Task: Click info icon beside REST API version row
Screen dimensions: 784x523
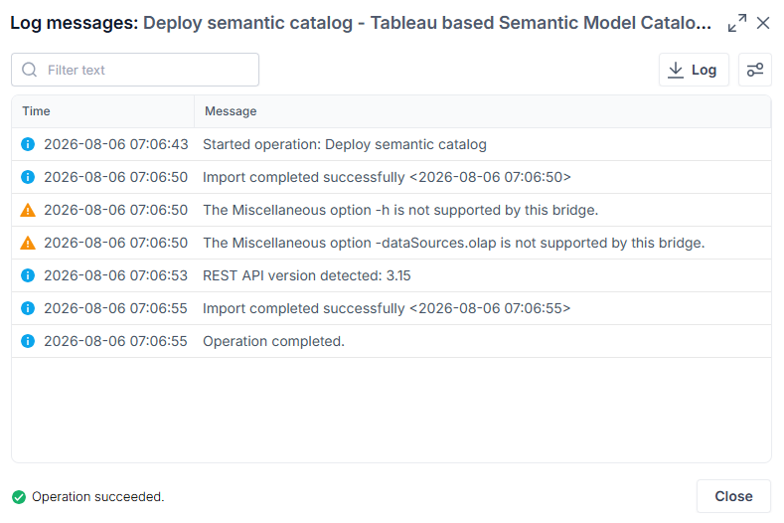Action: pos(28,275)
